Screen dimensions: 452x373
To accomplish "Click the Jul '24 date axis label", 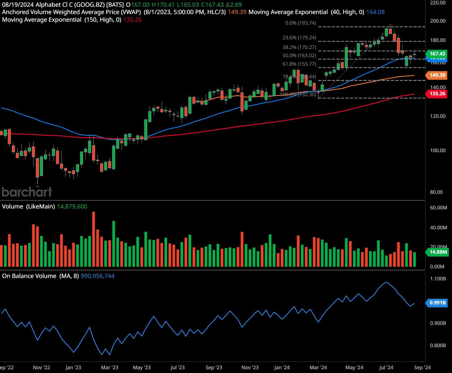I will 386,367.
